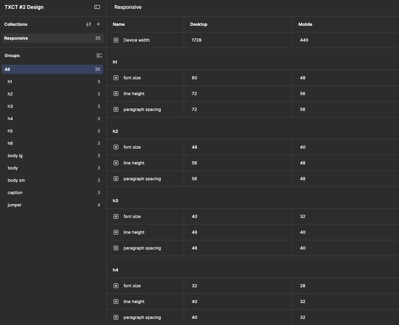Screen dimensions: 399x325
Task: Edit h3 paragraph spacing Mobile value 40
Action: pyautogui.click(x=345, y=248)
